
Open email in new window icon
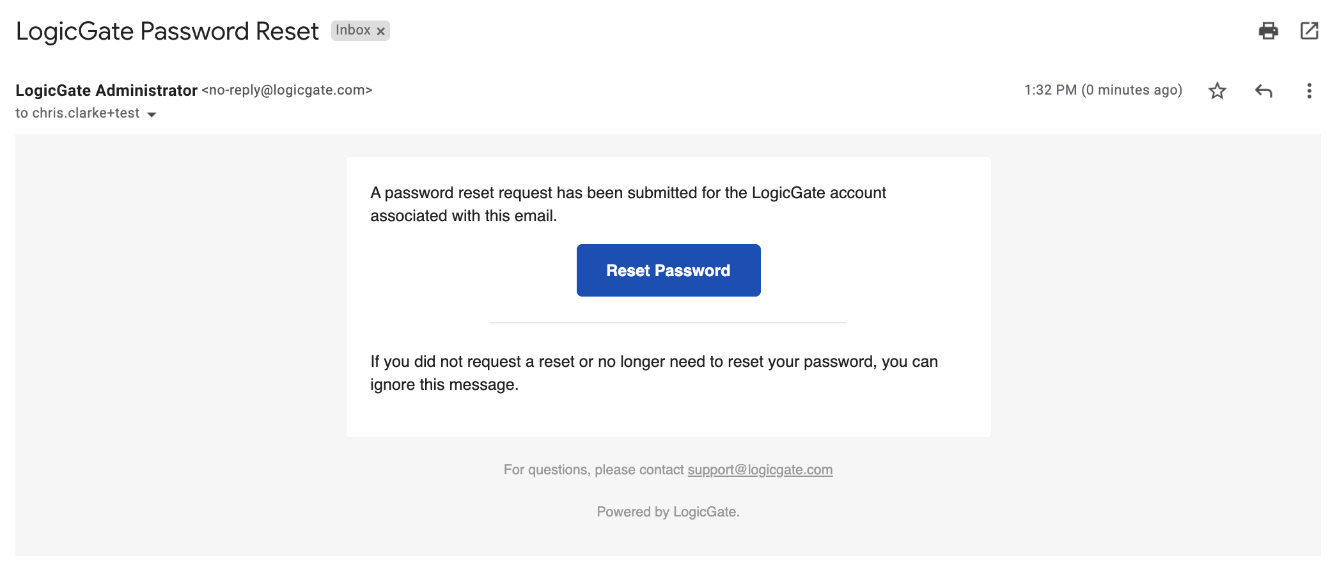click(1309, 31)
